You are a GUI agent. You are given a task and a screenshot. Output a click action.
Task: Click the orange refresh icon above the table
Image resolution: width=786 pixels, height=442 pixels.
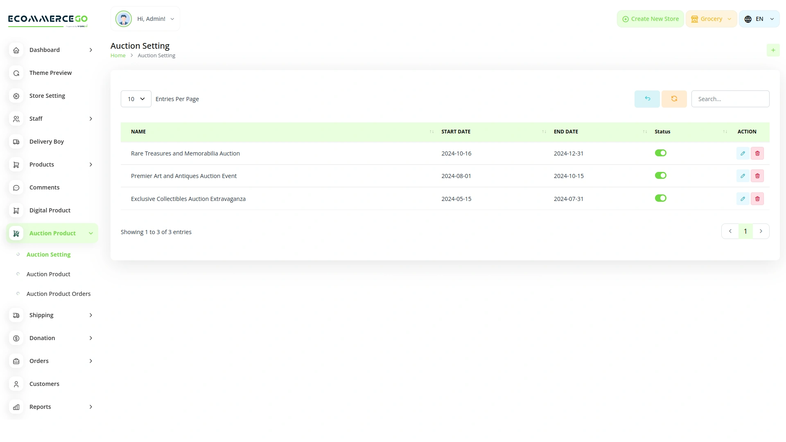(x=674, y=99)
